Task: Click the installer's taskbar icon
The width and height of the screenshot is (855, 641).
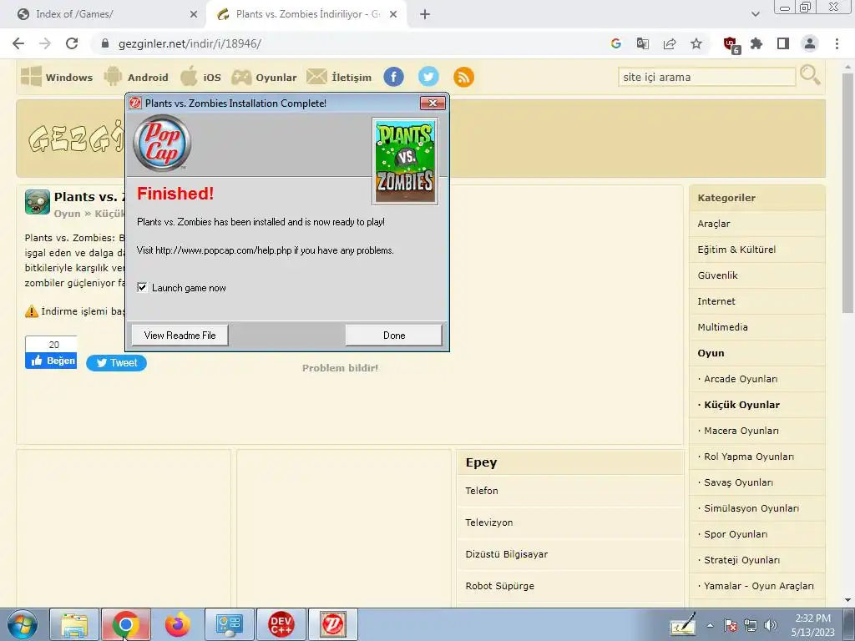Action: tap(332, 624)
